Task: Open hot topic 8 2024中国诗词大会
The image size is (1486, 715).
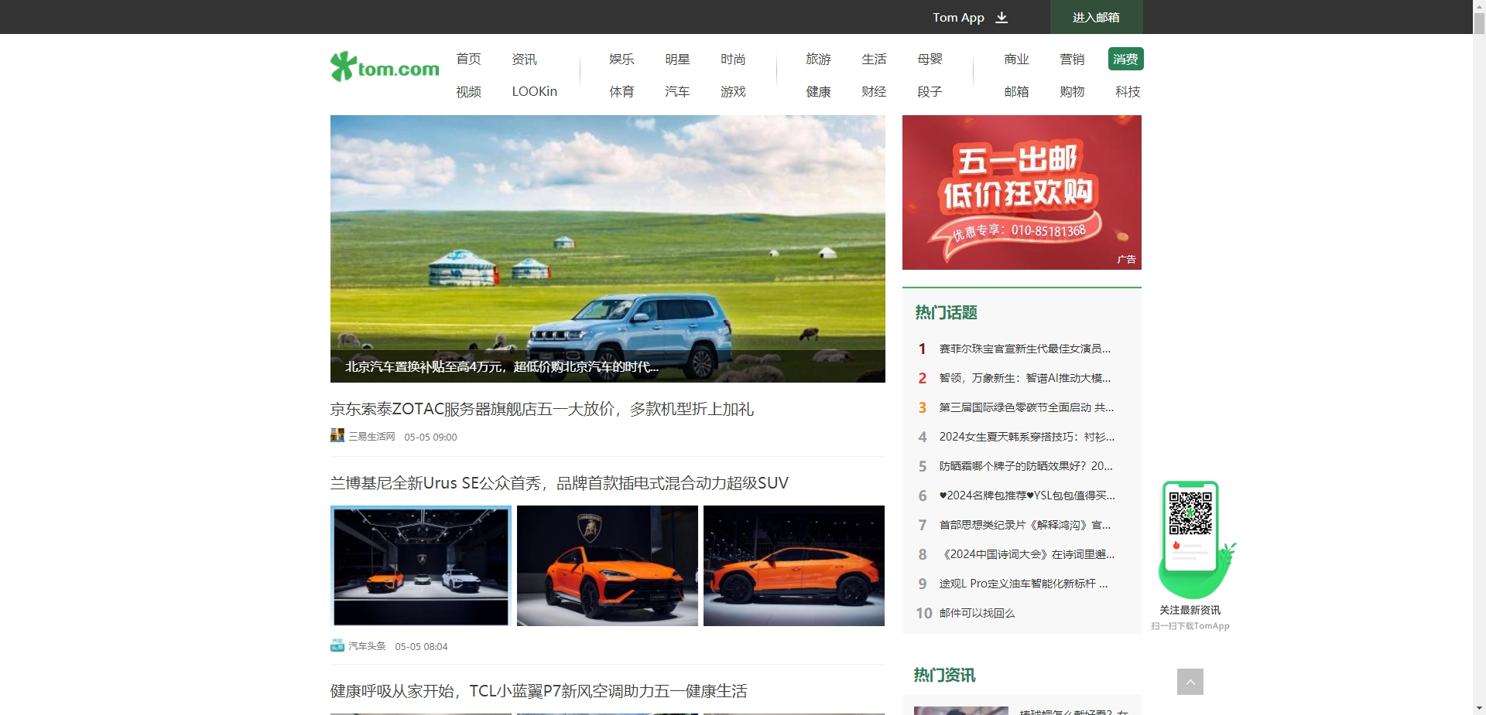Action: [x=1027, y=554]
